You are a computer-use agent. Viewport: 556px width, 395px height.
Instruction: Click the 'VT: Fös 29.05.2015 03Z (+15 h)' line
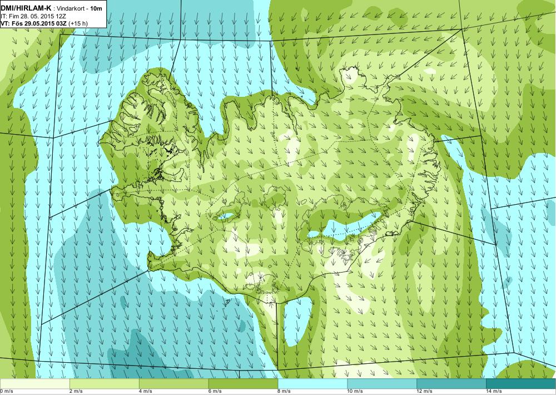[x=44, y=23]
